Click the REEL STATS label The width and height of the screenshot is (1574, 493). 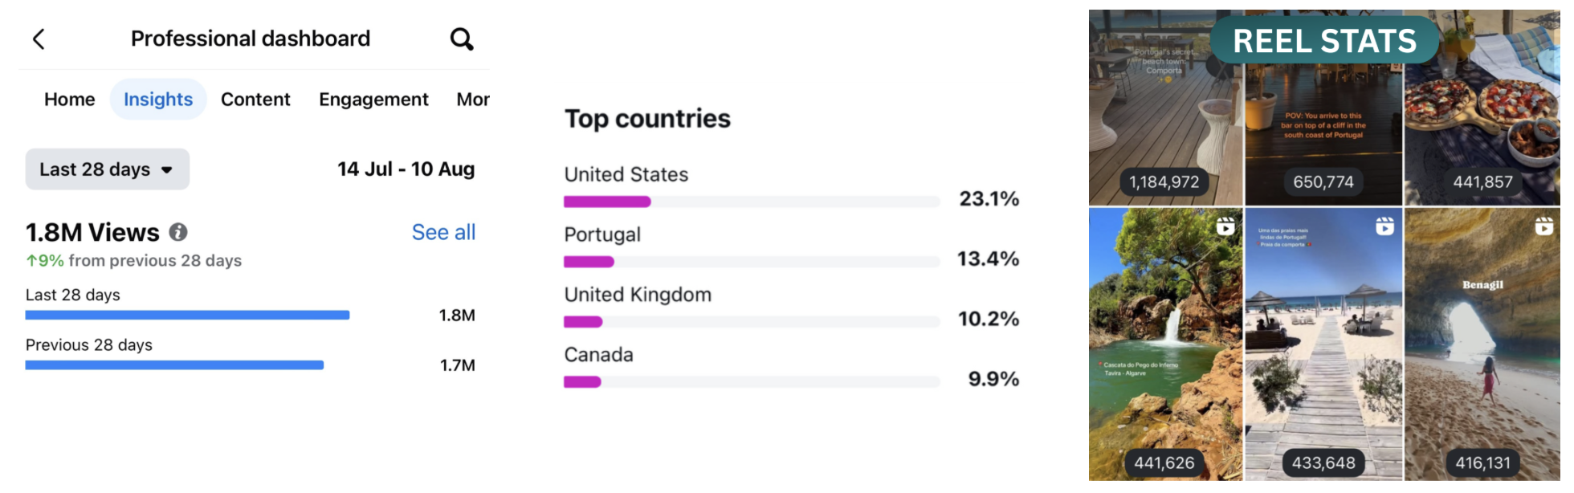click(1324, 40)
